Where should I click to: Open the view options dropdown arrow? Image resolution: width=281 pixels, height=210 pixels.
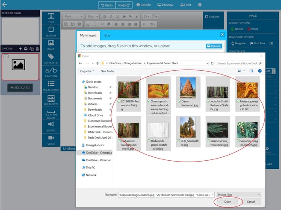coord(244,71)
